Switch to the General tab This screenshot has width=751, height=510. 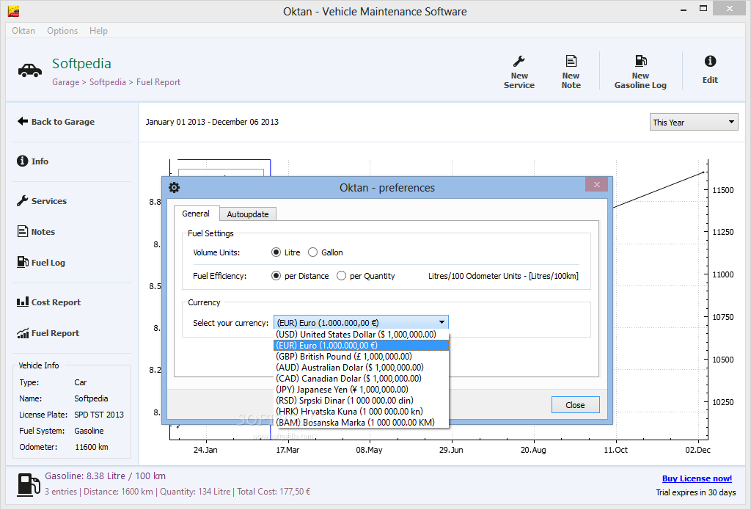(x=196, y=214)
